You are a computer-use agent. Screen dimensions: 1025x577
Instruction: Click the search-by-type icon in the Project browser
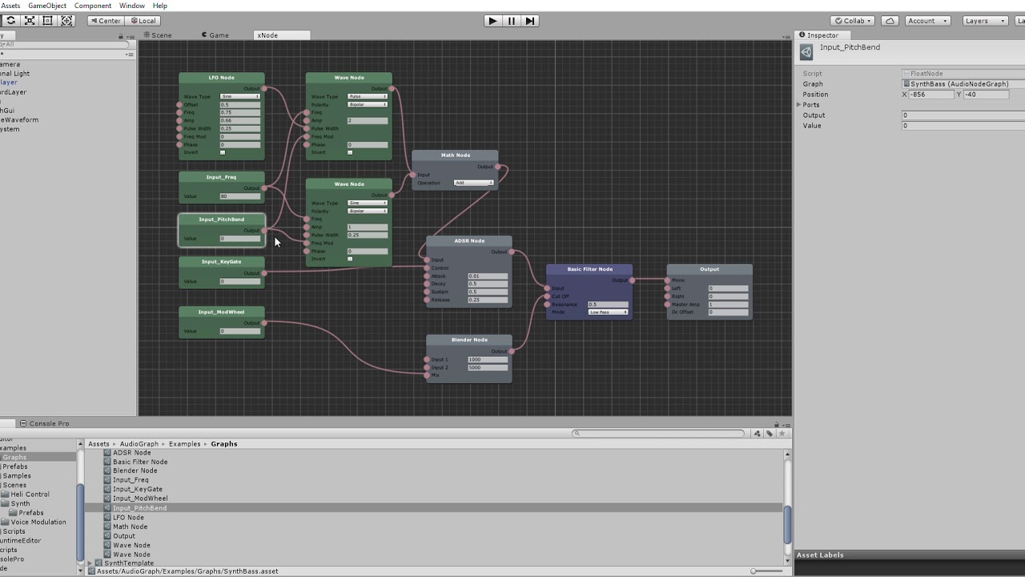click(x=757, y=433)
